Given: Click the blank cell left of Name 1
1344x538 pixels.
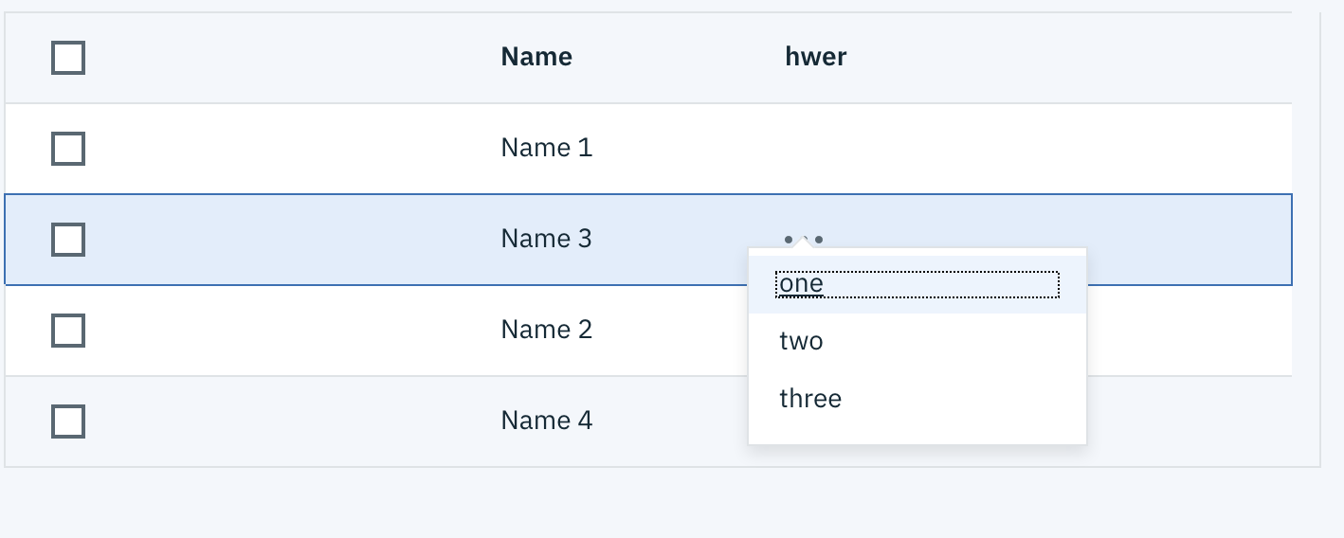Looking at the screenshot, I should click(284, 148).
